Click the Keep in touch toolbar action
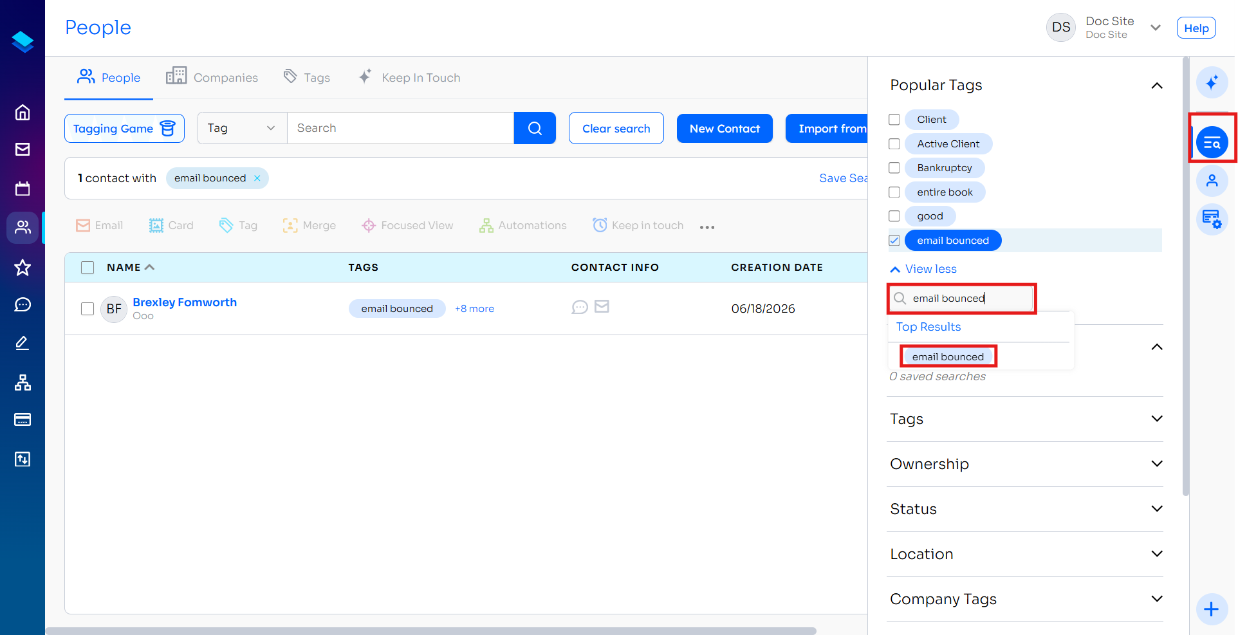The image size is (1238, 635). coord(638,225)
